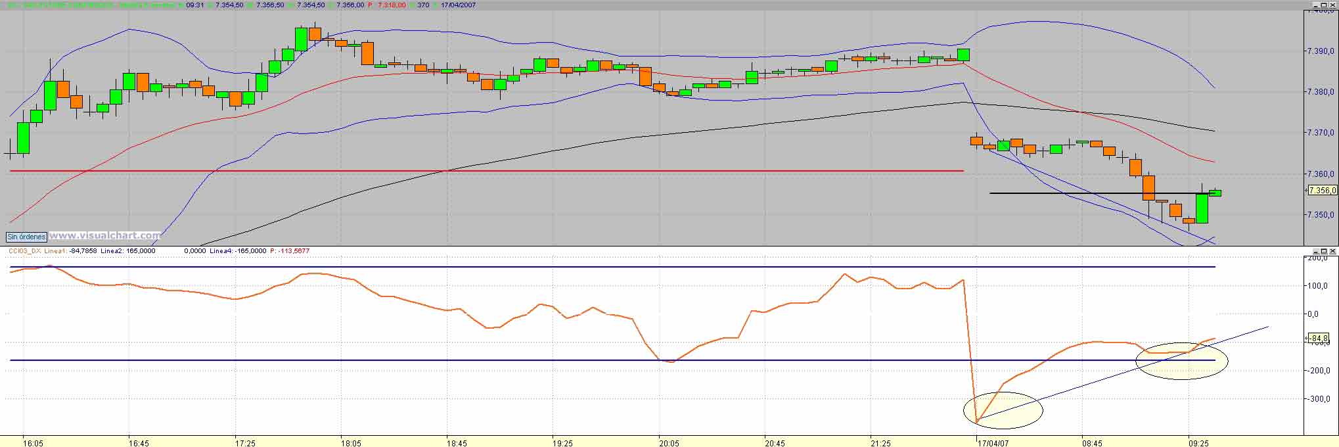The image size is (1339, 447).
Task: Click the P: -113,5677 value
Action: click(290, 251)
